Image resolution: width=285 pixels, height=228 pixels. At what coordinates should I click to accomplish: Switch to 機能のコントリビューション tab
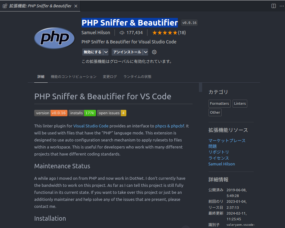[74, 77]
